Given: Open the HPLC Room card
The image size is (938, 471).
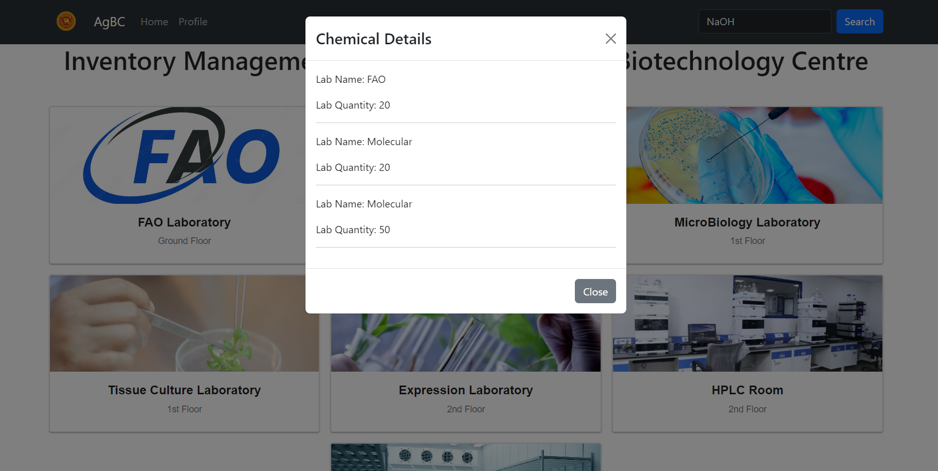Looking at the screenshot, I should (x=747, y=354).
